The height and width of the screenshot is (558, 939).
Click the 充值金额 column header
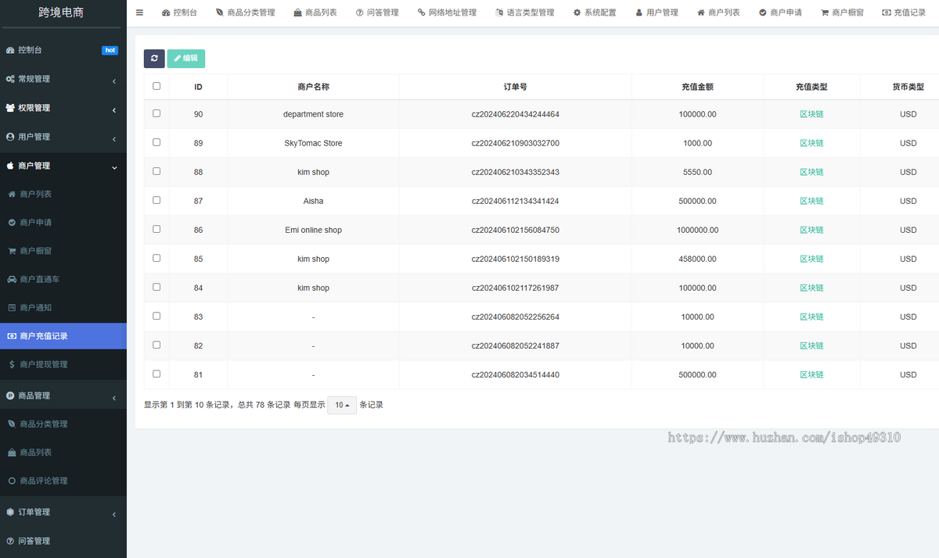697,87
